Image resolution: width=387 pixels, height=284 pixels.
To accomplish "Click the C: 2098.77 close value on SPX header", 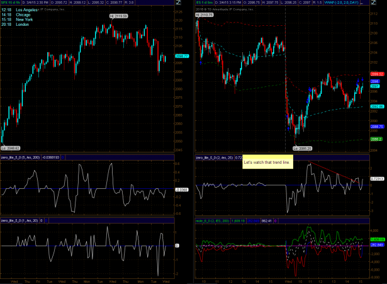I will (115, 3).
